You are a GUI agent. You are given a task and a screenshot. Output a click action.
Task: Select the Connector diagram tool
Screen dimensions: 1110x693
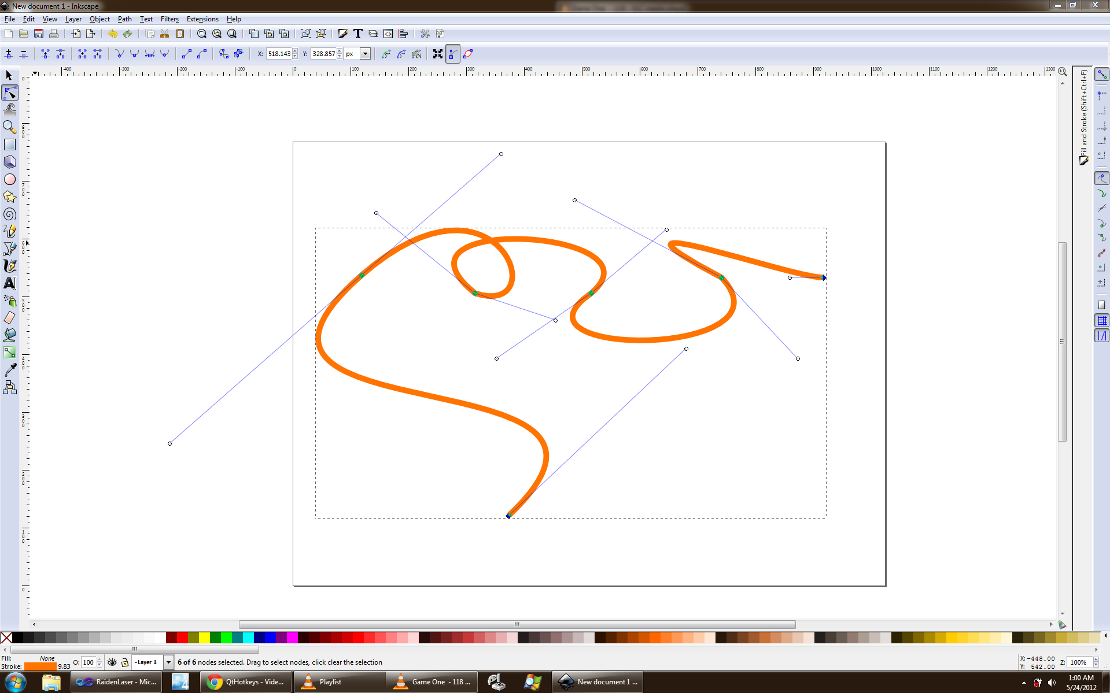point(9,387)
